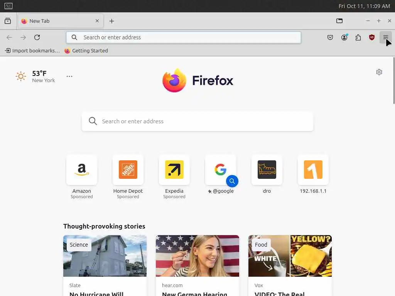Open the Extensions puzzle piece icon

(358, 37)
